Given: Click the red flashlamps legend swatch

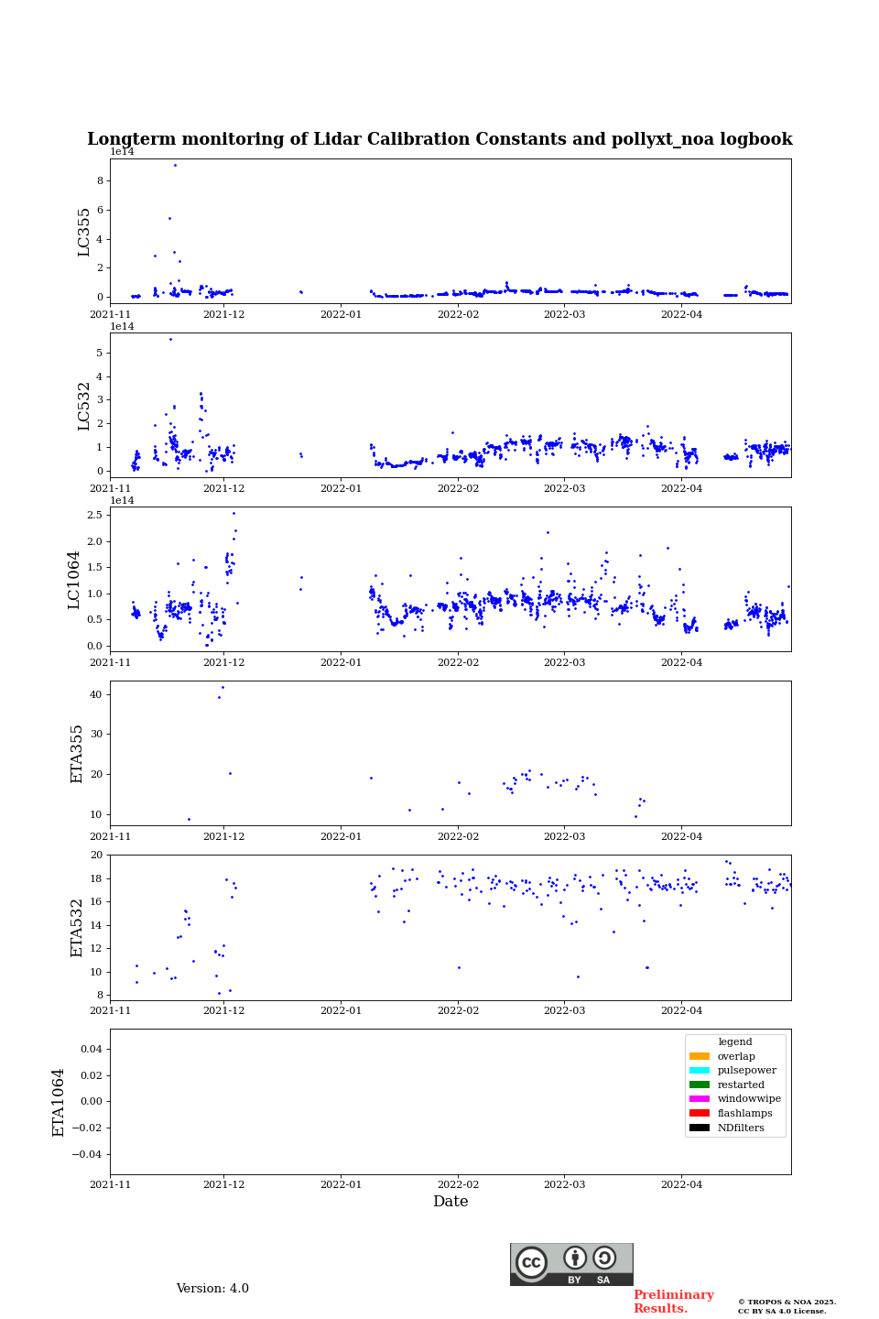Looking at the screenshot, I should pos(700,1113).
